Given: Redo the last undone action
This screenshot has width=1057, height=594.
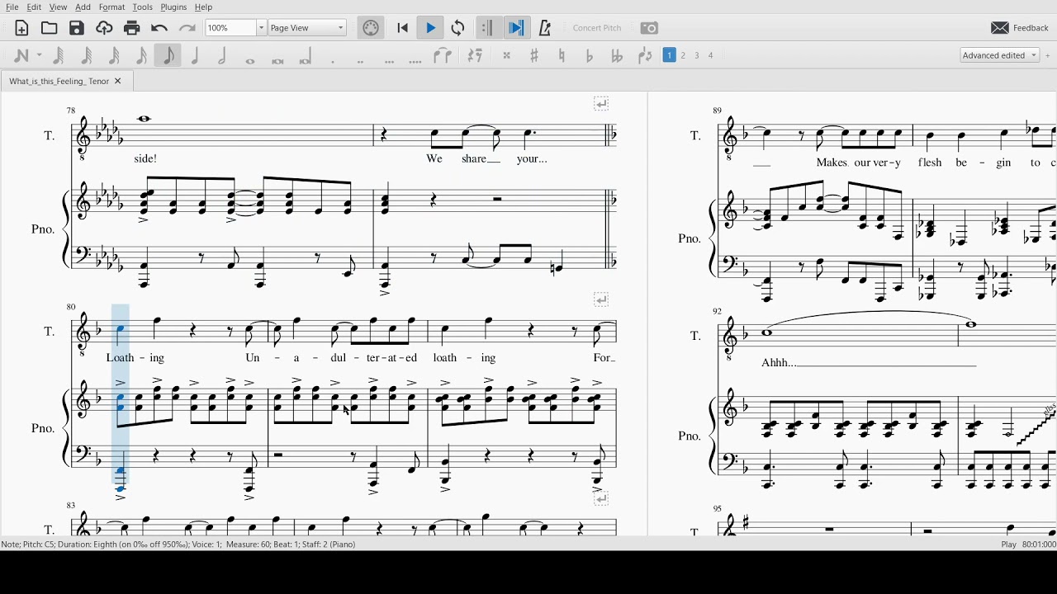Looking at the screenshot, I should click(187, 28).
